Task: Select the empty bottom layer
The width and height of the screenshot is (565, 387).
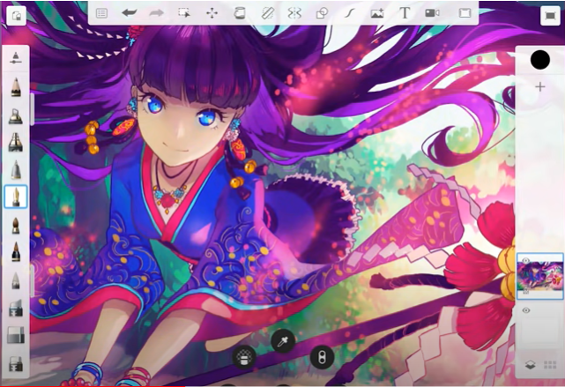Action: pos(539,326)
